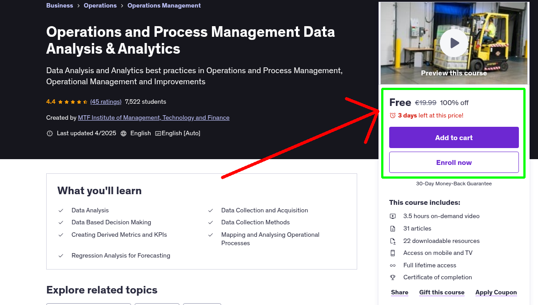538x305 pixels.
Task: Open the Operations breadcrumb link
Action: pos(100,5)
